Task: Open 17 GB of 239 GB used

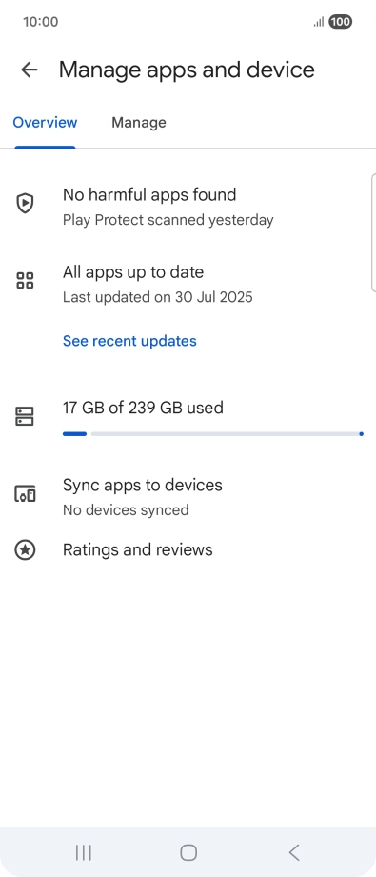Action: pos(188,419)
